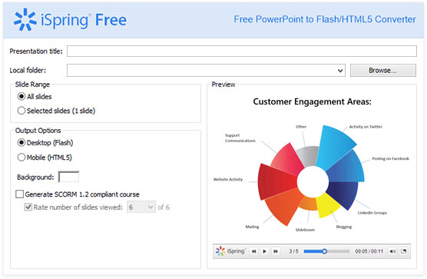Click the rewind icon in preview player
The width and height of the screenshot is (427, 279).
click(253, 251)
